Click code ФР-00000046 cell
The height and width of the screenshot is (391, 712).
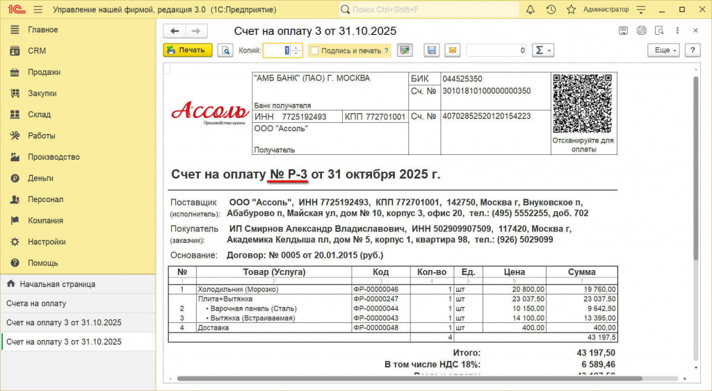(381, 289)
